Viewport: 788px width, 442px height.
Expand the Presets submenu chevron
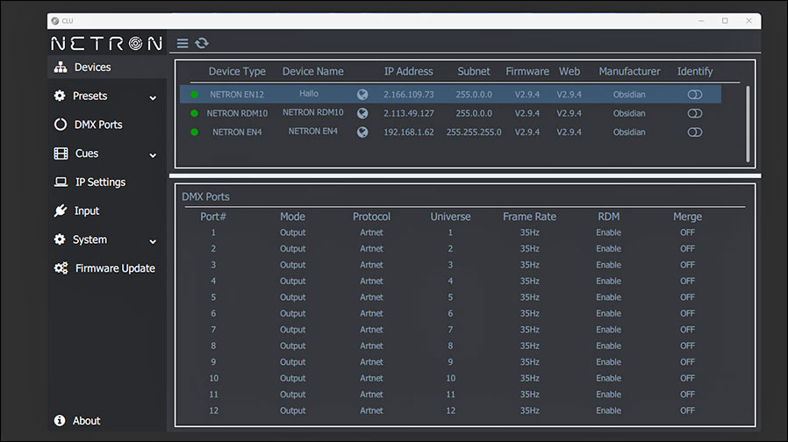[x=153, y=97]
